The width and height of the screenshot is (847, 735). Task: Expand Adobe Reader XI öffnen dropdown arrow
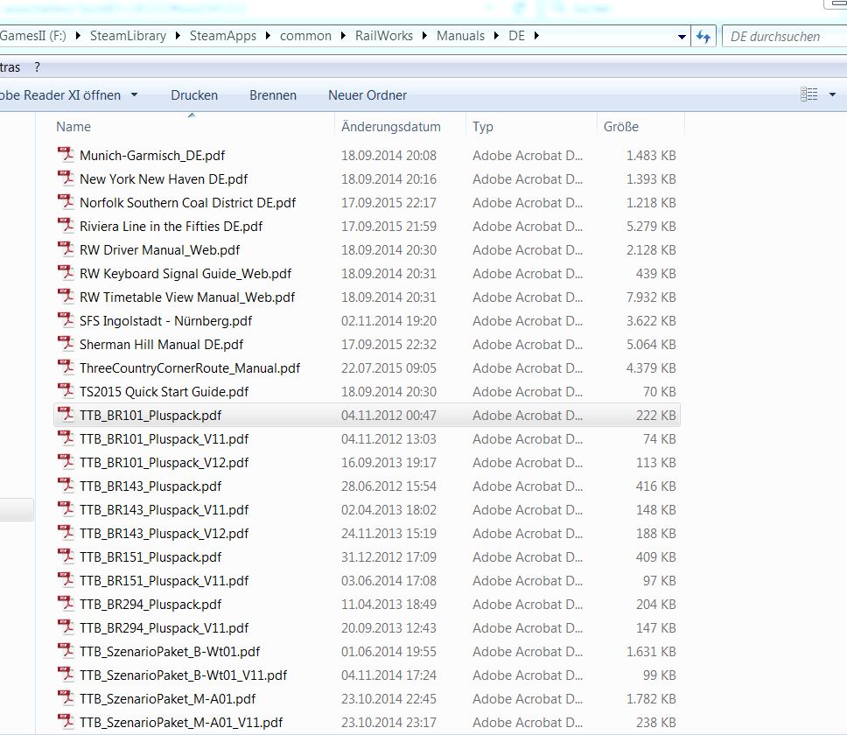(134, 95)
